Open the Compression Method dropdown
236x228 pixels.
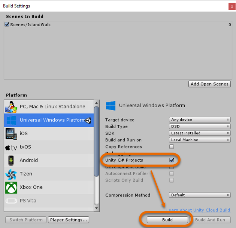tap(200, 195)
